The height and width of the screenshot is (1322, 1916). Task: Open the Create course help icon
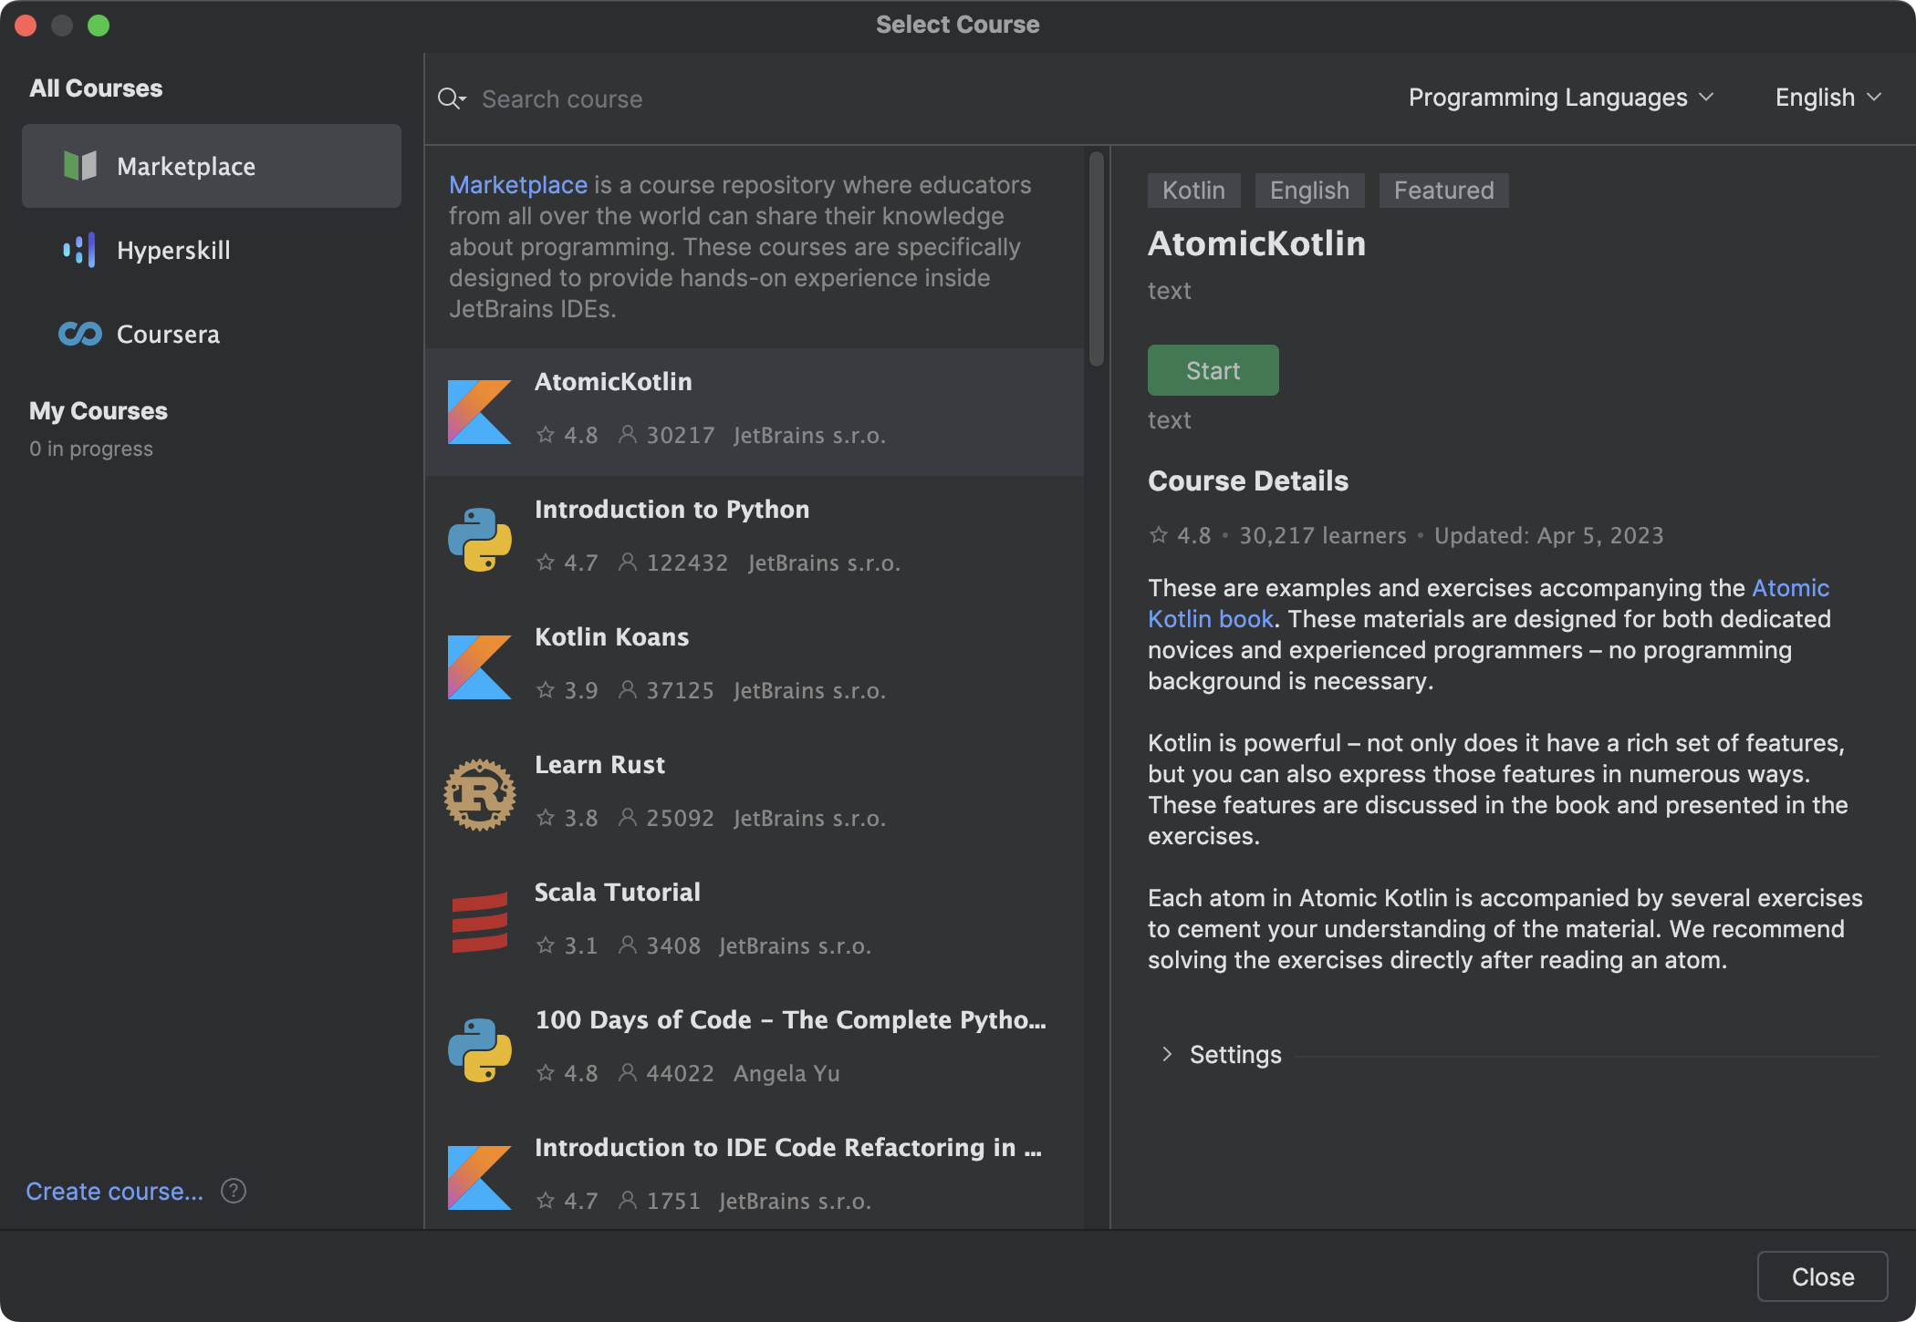pyautogui.click(x=233, y=1191)
